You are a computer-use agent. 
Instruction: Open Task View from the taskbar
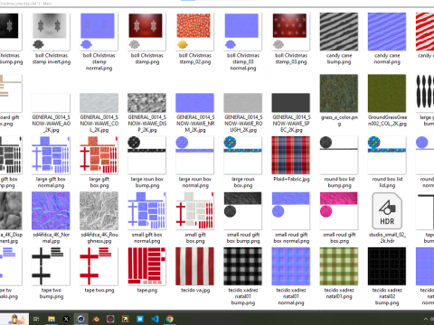click(36, 319)
